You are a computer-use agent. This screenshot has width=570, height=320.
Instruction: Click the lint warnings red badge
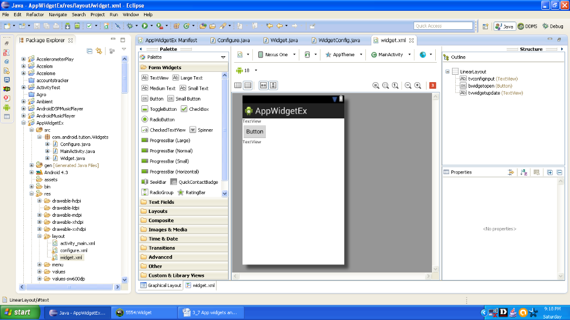point(432,85)
